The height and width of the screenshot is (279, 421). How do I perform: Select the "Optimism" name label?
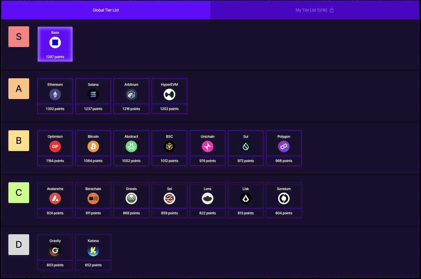point(55,137)
